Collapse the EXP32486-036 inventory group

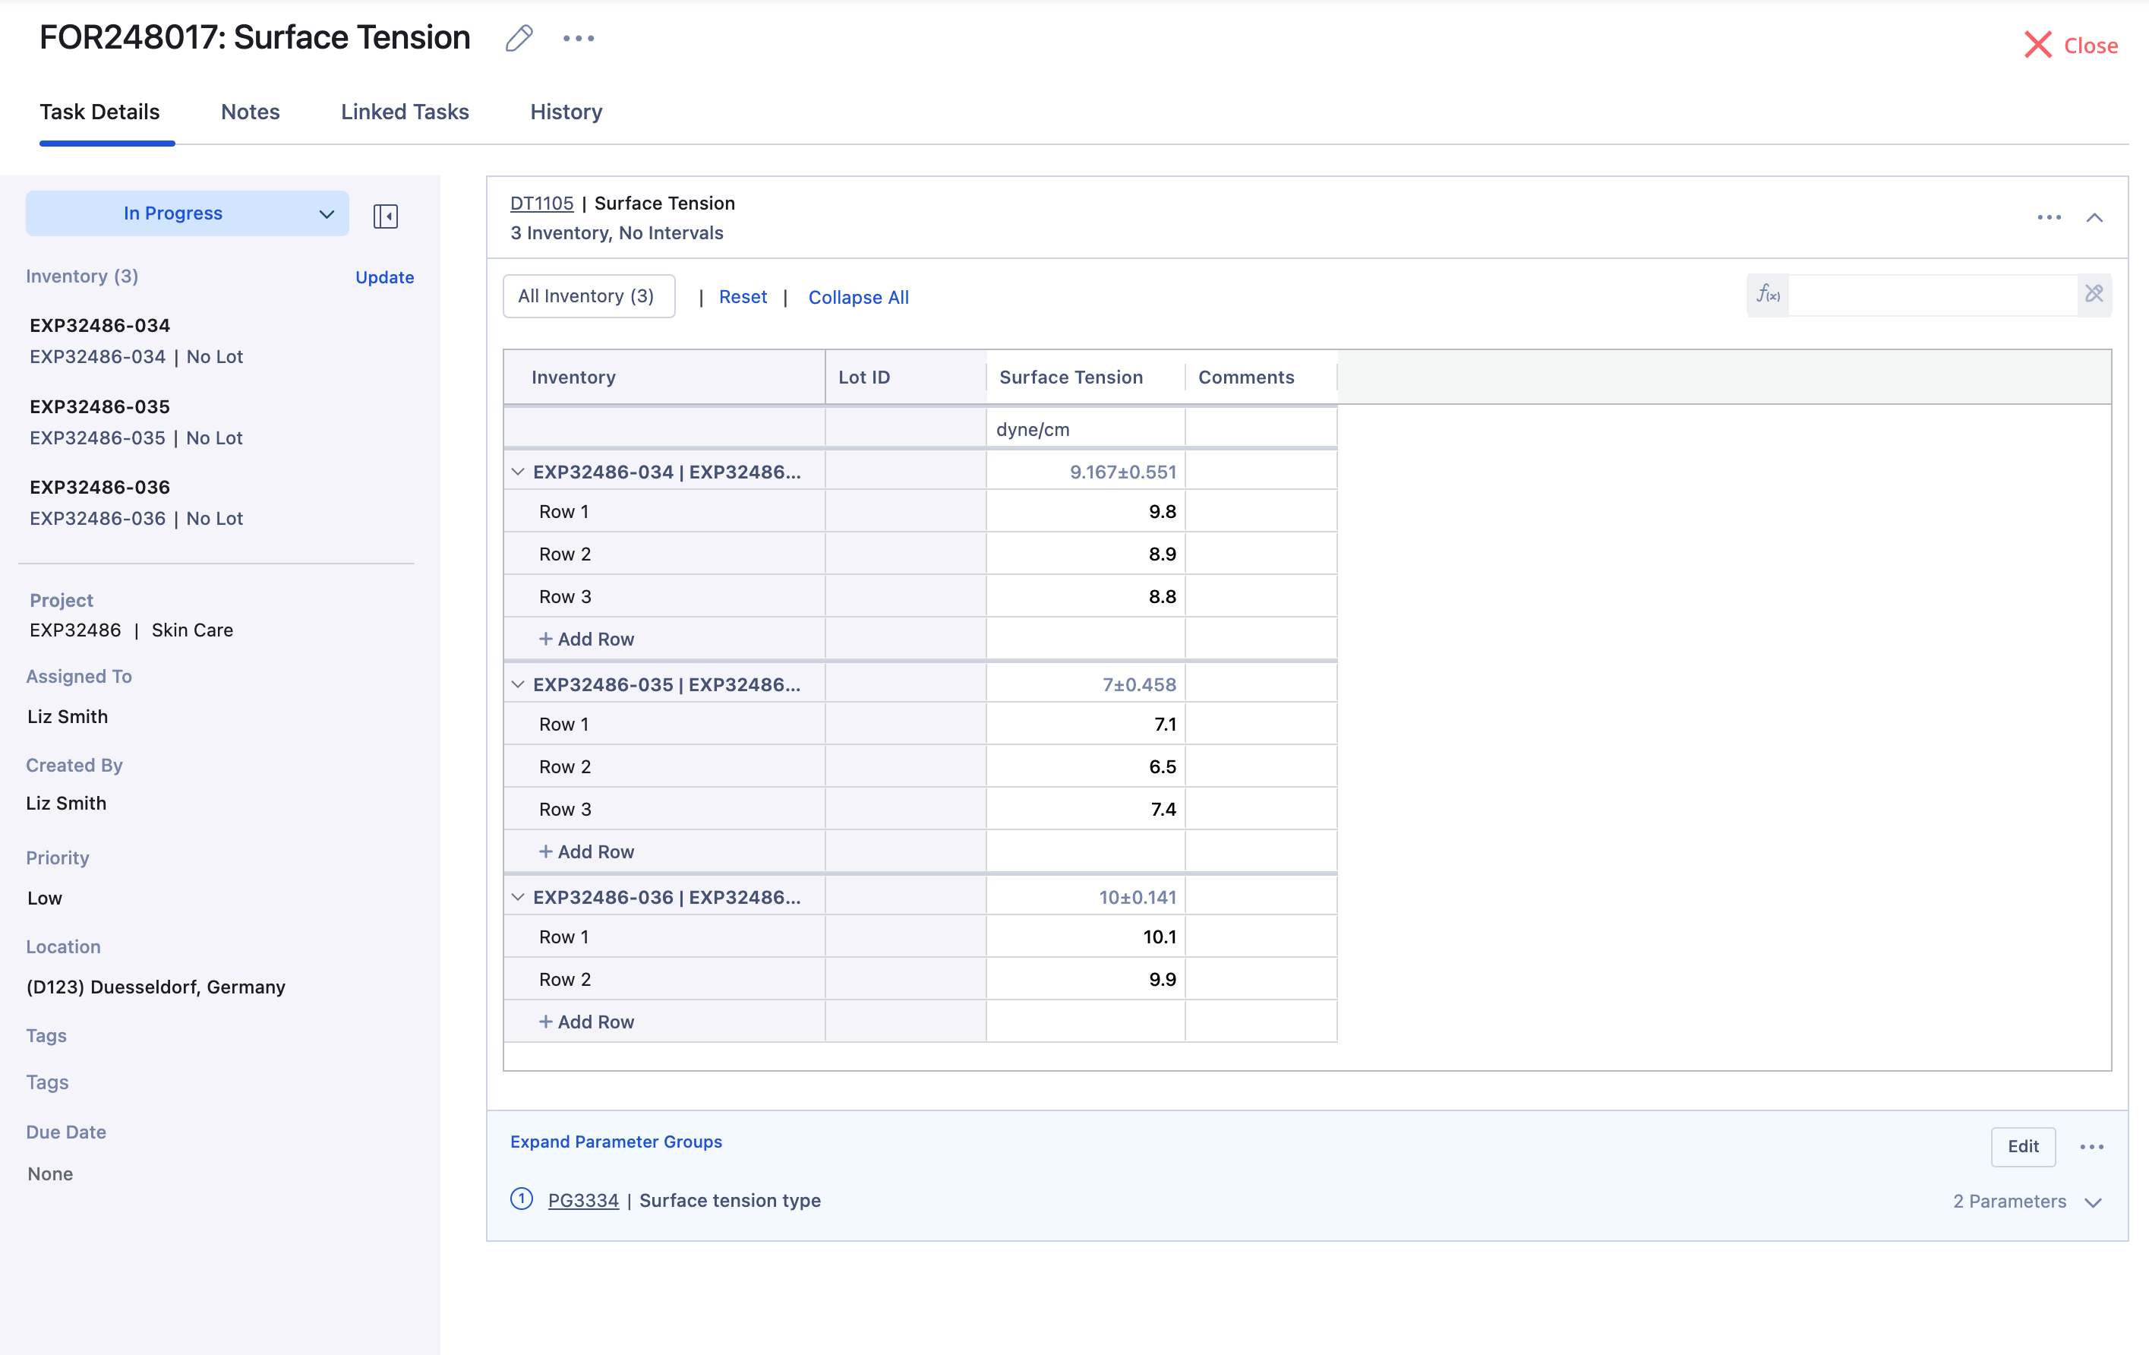coord(518,897)
